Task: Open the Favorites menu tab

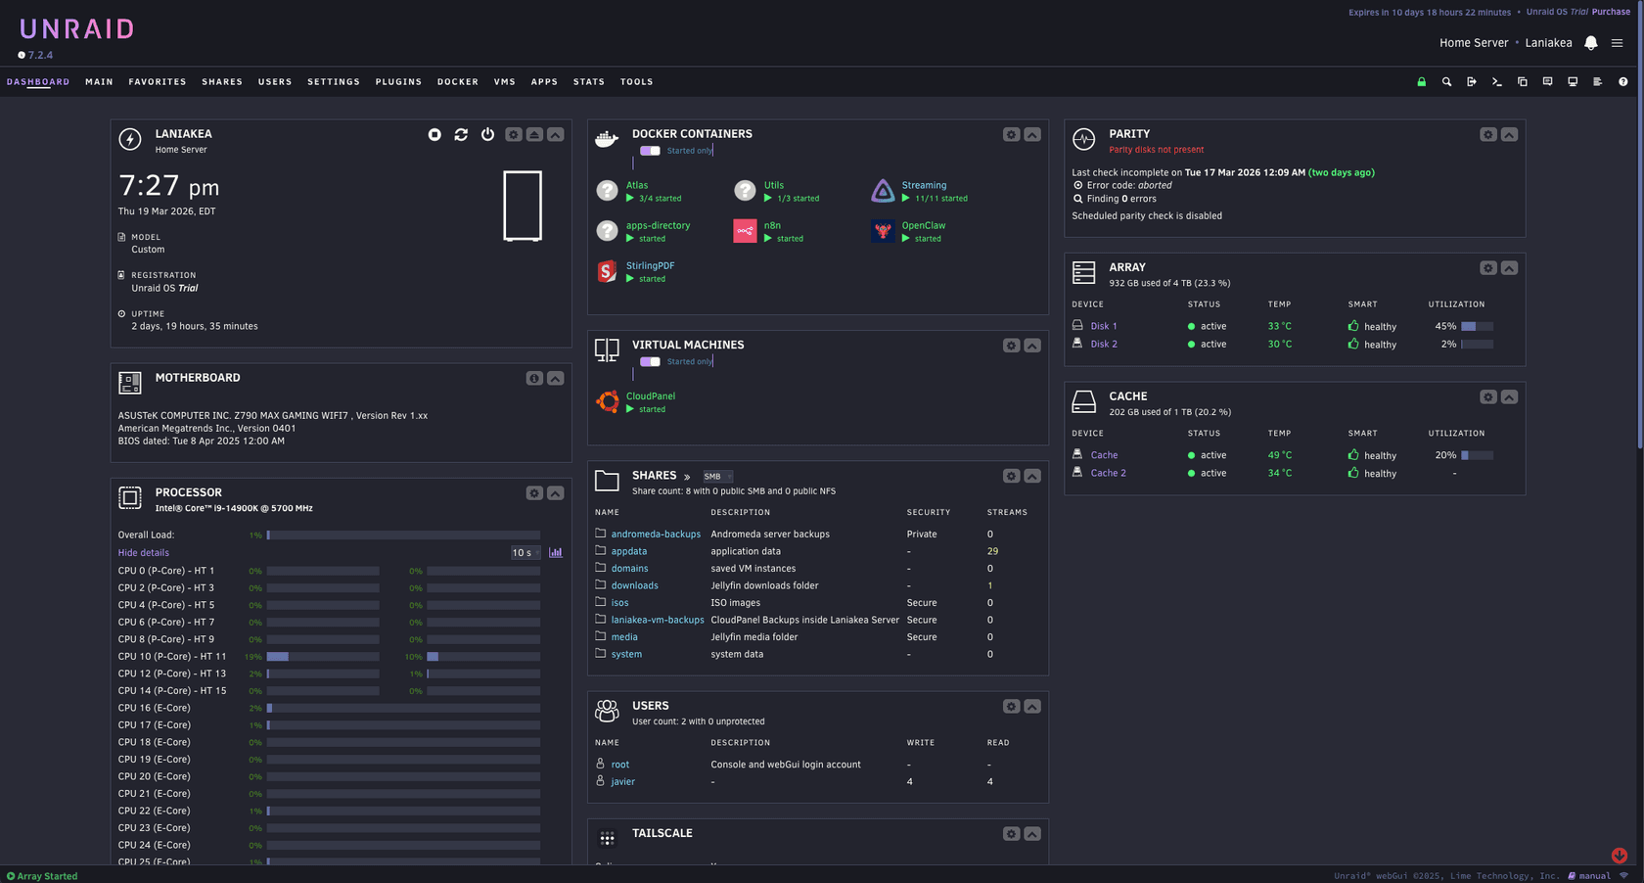Action: pyautogui.click(x=158, y=82)
